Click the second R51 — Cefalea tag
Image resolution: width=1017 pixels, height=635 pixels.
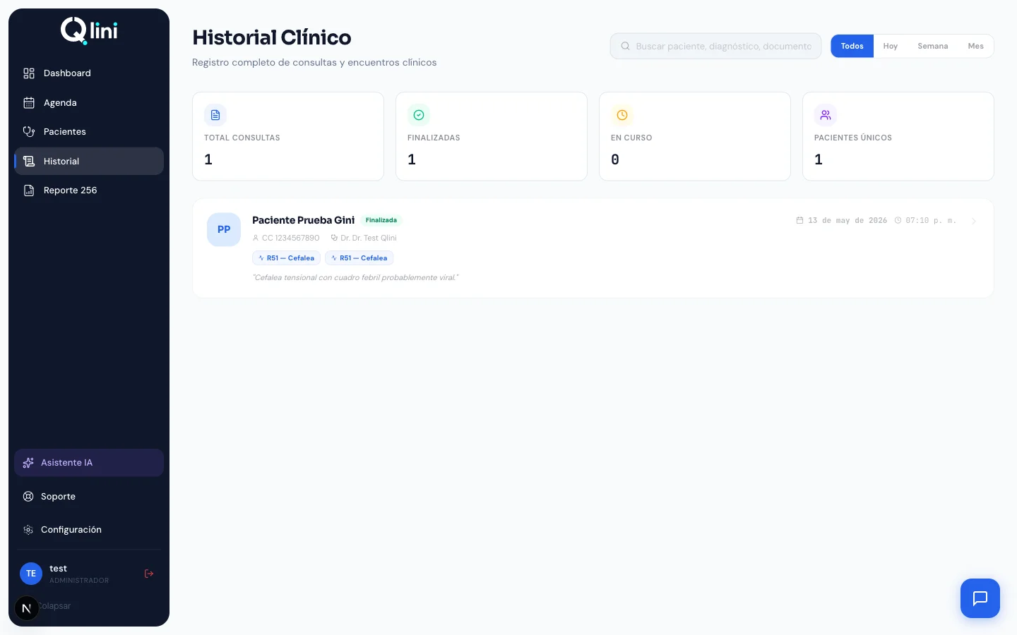[359, 258]
